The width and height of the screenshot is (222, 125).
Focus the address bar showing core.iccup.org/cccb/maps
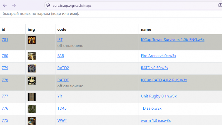pyautogui.click(x=133, y=6)
